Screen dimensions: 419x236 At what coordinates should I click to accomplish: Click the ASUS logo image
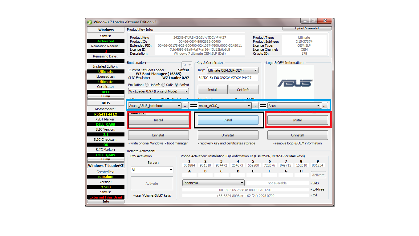click(x=295, y=83)
